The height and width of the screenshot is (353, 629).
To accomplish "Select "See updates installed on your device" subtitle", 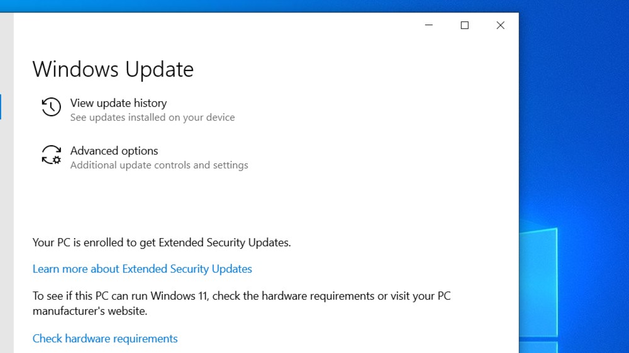I will click(152, 117).
